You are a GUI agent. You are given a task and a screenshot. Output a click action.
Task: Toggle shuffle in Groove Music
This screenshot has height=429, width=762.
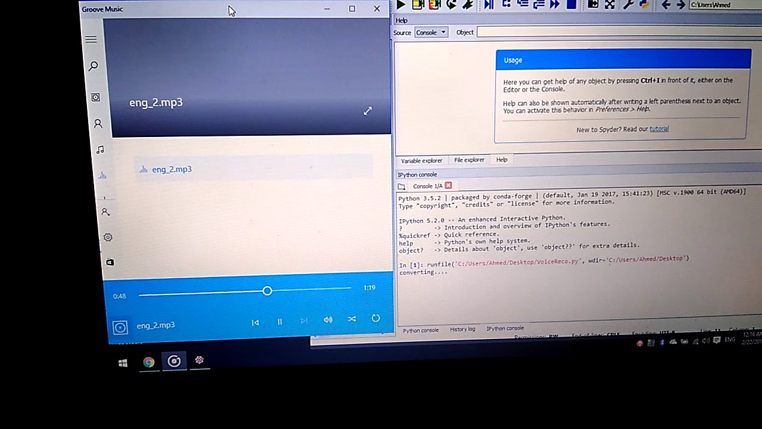pyautogui.click(x=352, y=319)
